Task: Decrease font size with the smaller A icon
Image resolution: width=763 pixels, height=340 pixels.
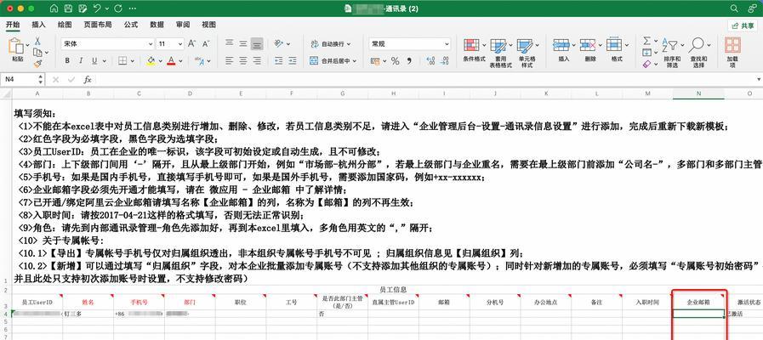Action: [x=206, y=44]
